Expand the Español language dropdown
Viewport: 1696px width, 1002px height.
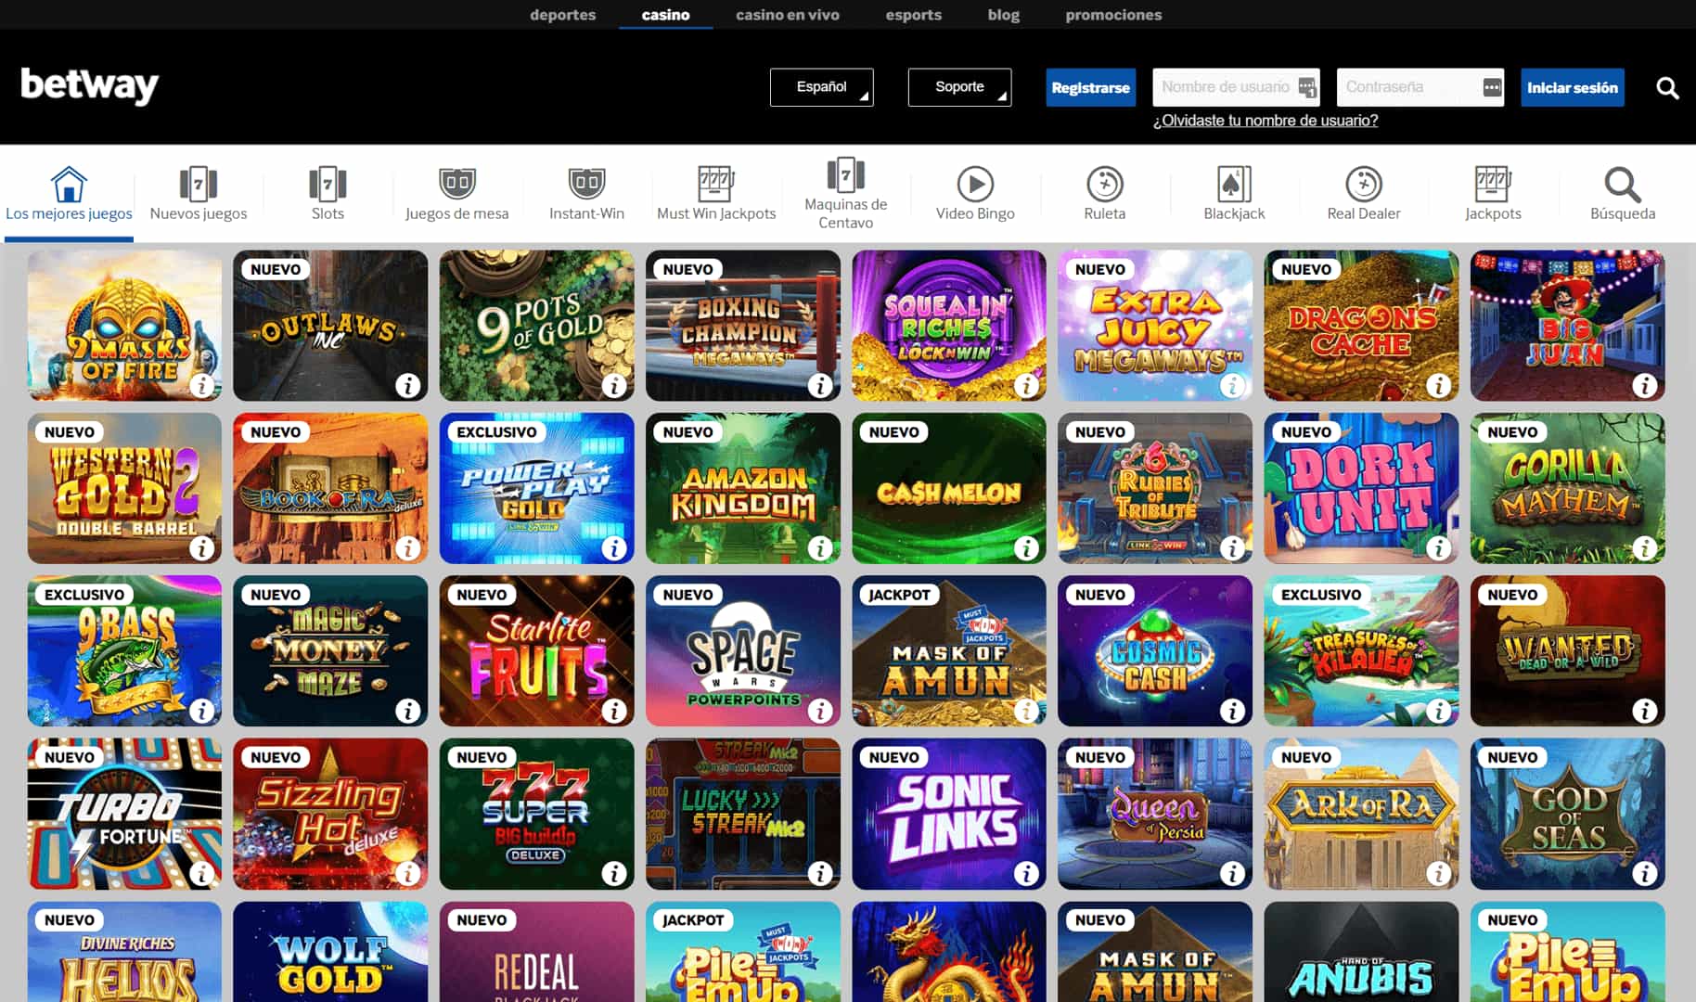(x=821, y=87)
